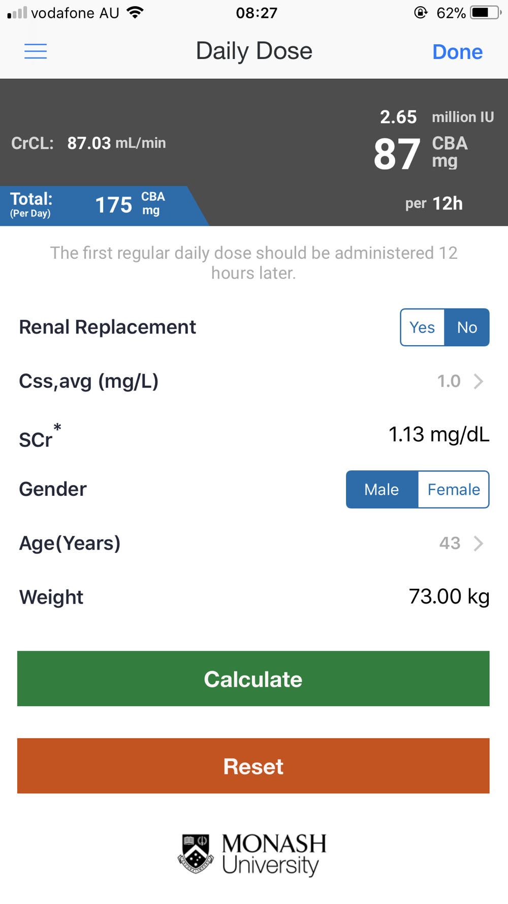508x904 pixels.
Task: Open the hamburger menu
Action: click(x=36, y=51)
